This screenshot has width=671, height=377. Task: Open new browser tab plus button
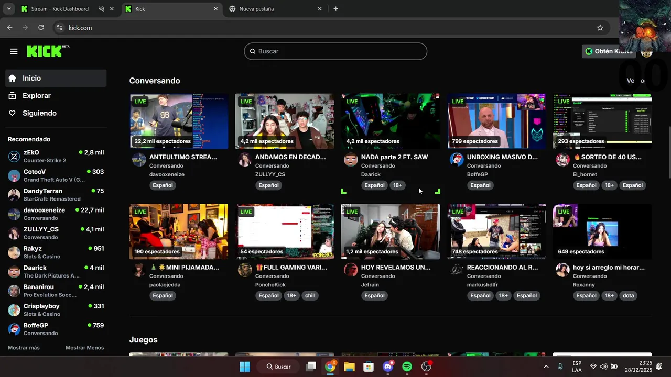click(x=335, y=9)
